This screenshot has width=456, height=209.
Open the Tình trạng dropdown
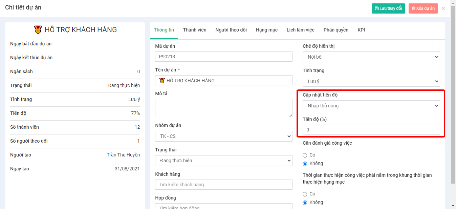(x=371, y=81)
